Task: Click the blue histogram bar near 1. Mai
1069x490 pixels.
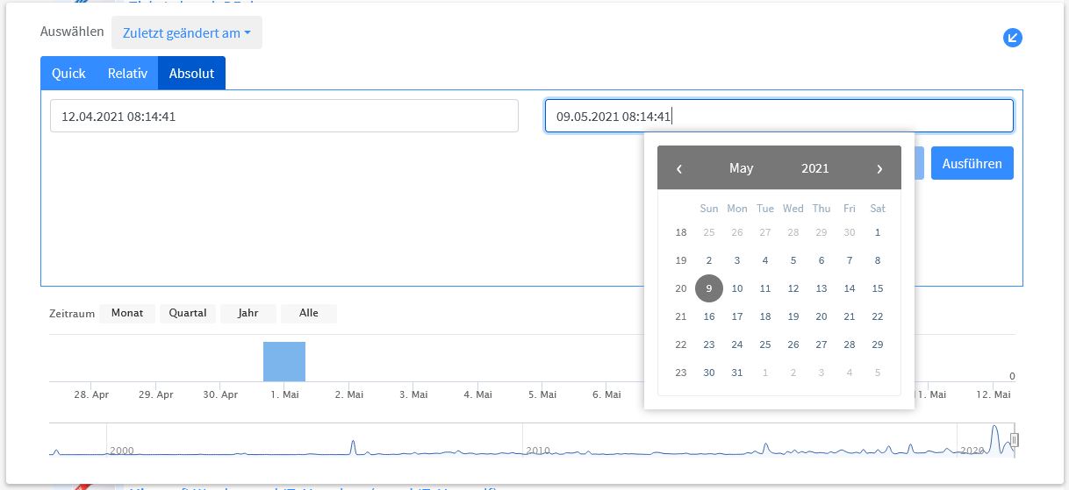Action: pyautogui.click(x=284, y=361)
